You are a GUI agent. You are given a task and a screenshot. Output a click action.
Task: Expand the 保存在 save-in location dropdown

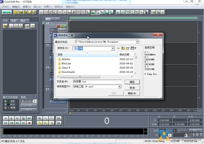[113, 49]
